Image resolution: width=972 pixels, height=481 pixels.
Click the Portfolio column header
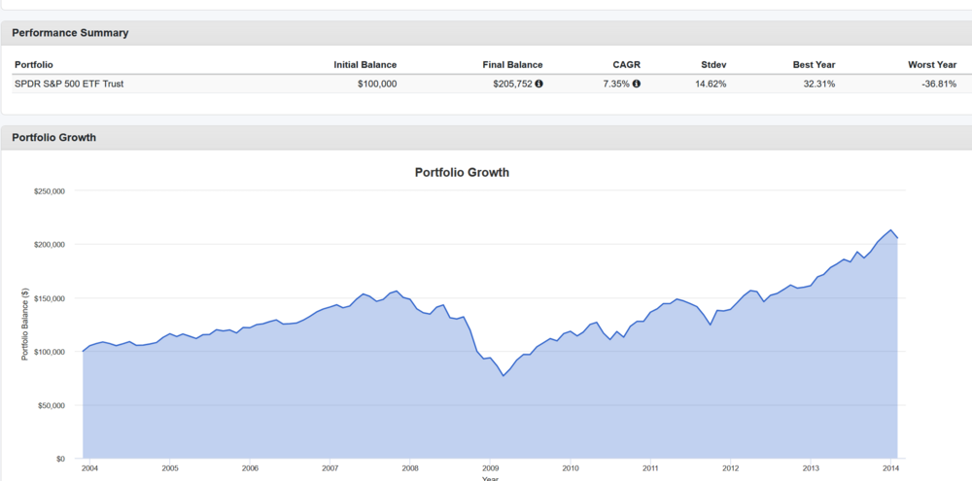click(34, 65)
